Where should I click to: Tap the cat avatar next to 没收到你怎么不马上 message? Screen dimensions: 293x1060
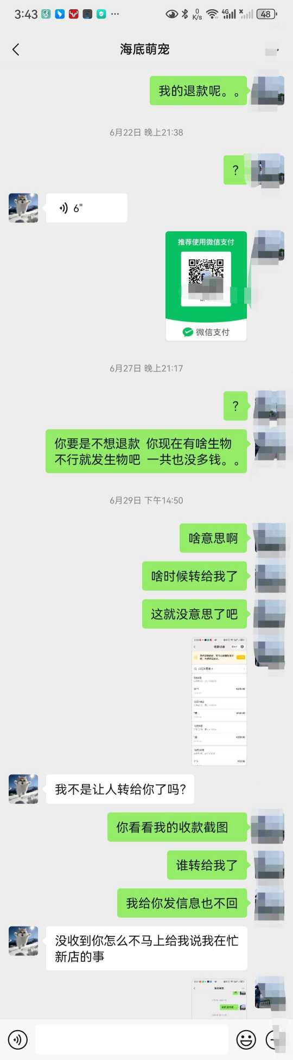[x=23, y=941]
